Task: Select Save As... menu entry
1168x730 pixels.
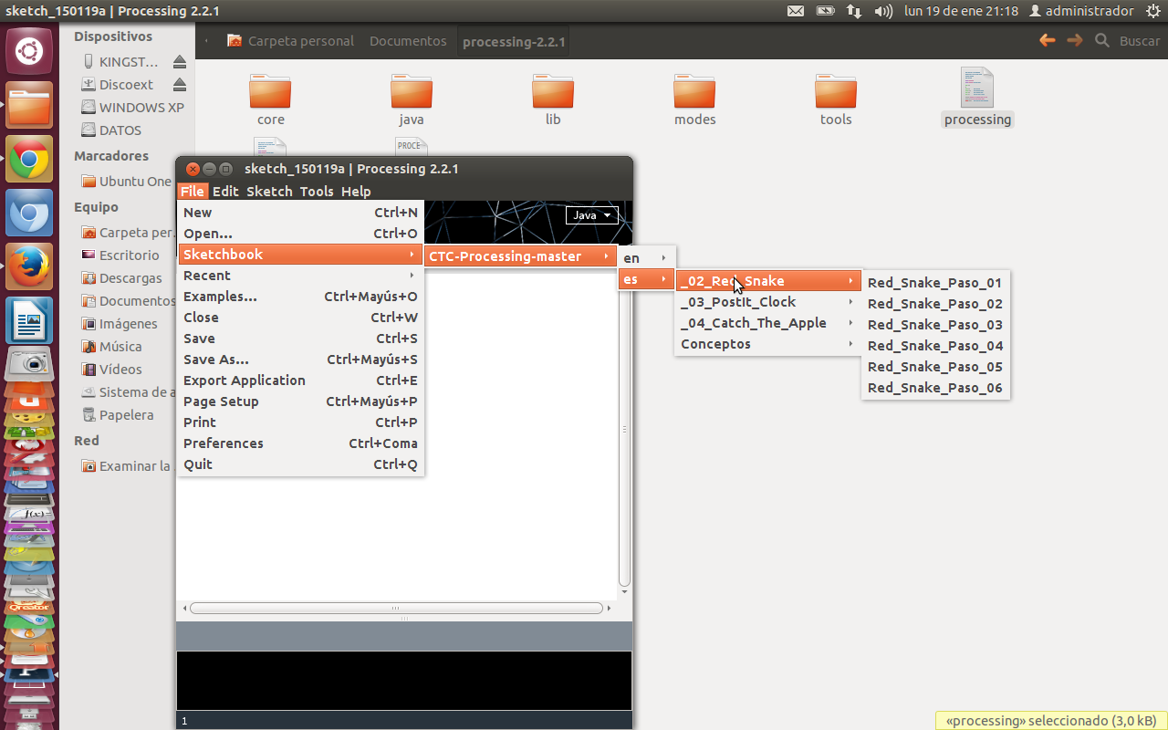Action: click(x=300, y=360)
